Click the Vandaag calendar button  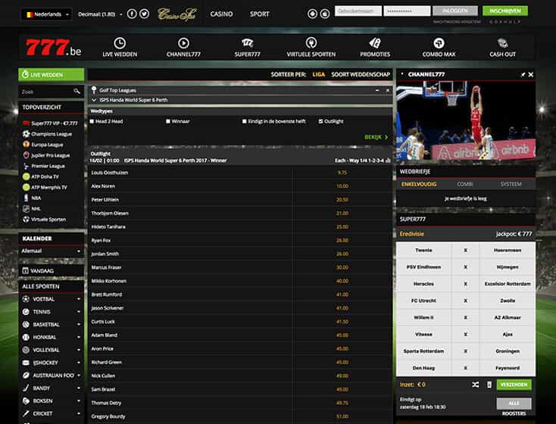pyautogui.click(x=51, y=271)
